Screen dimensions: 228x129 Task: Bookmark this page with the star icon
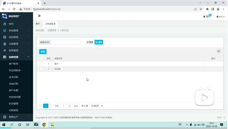coord(201,9)
